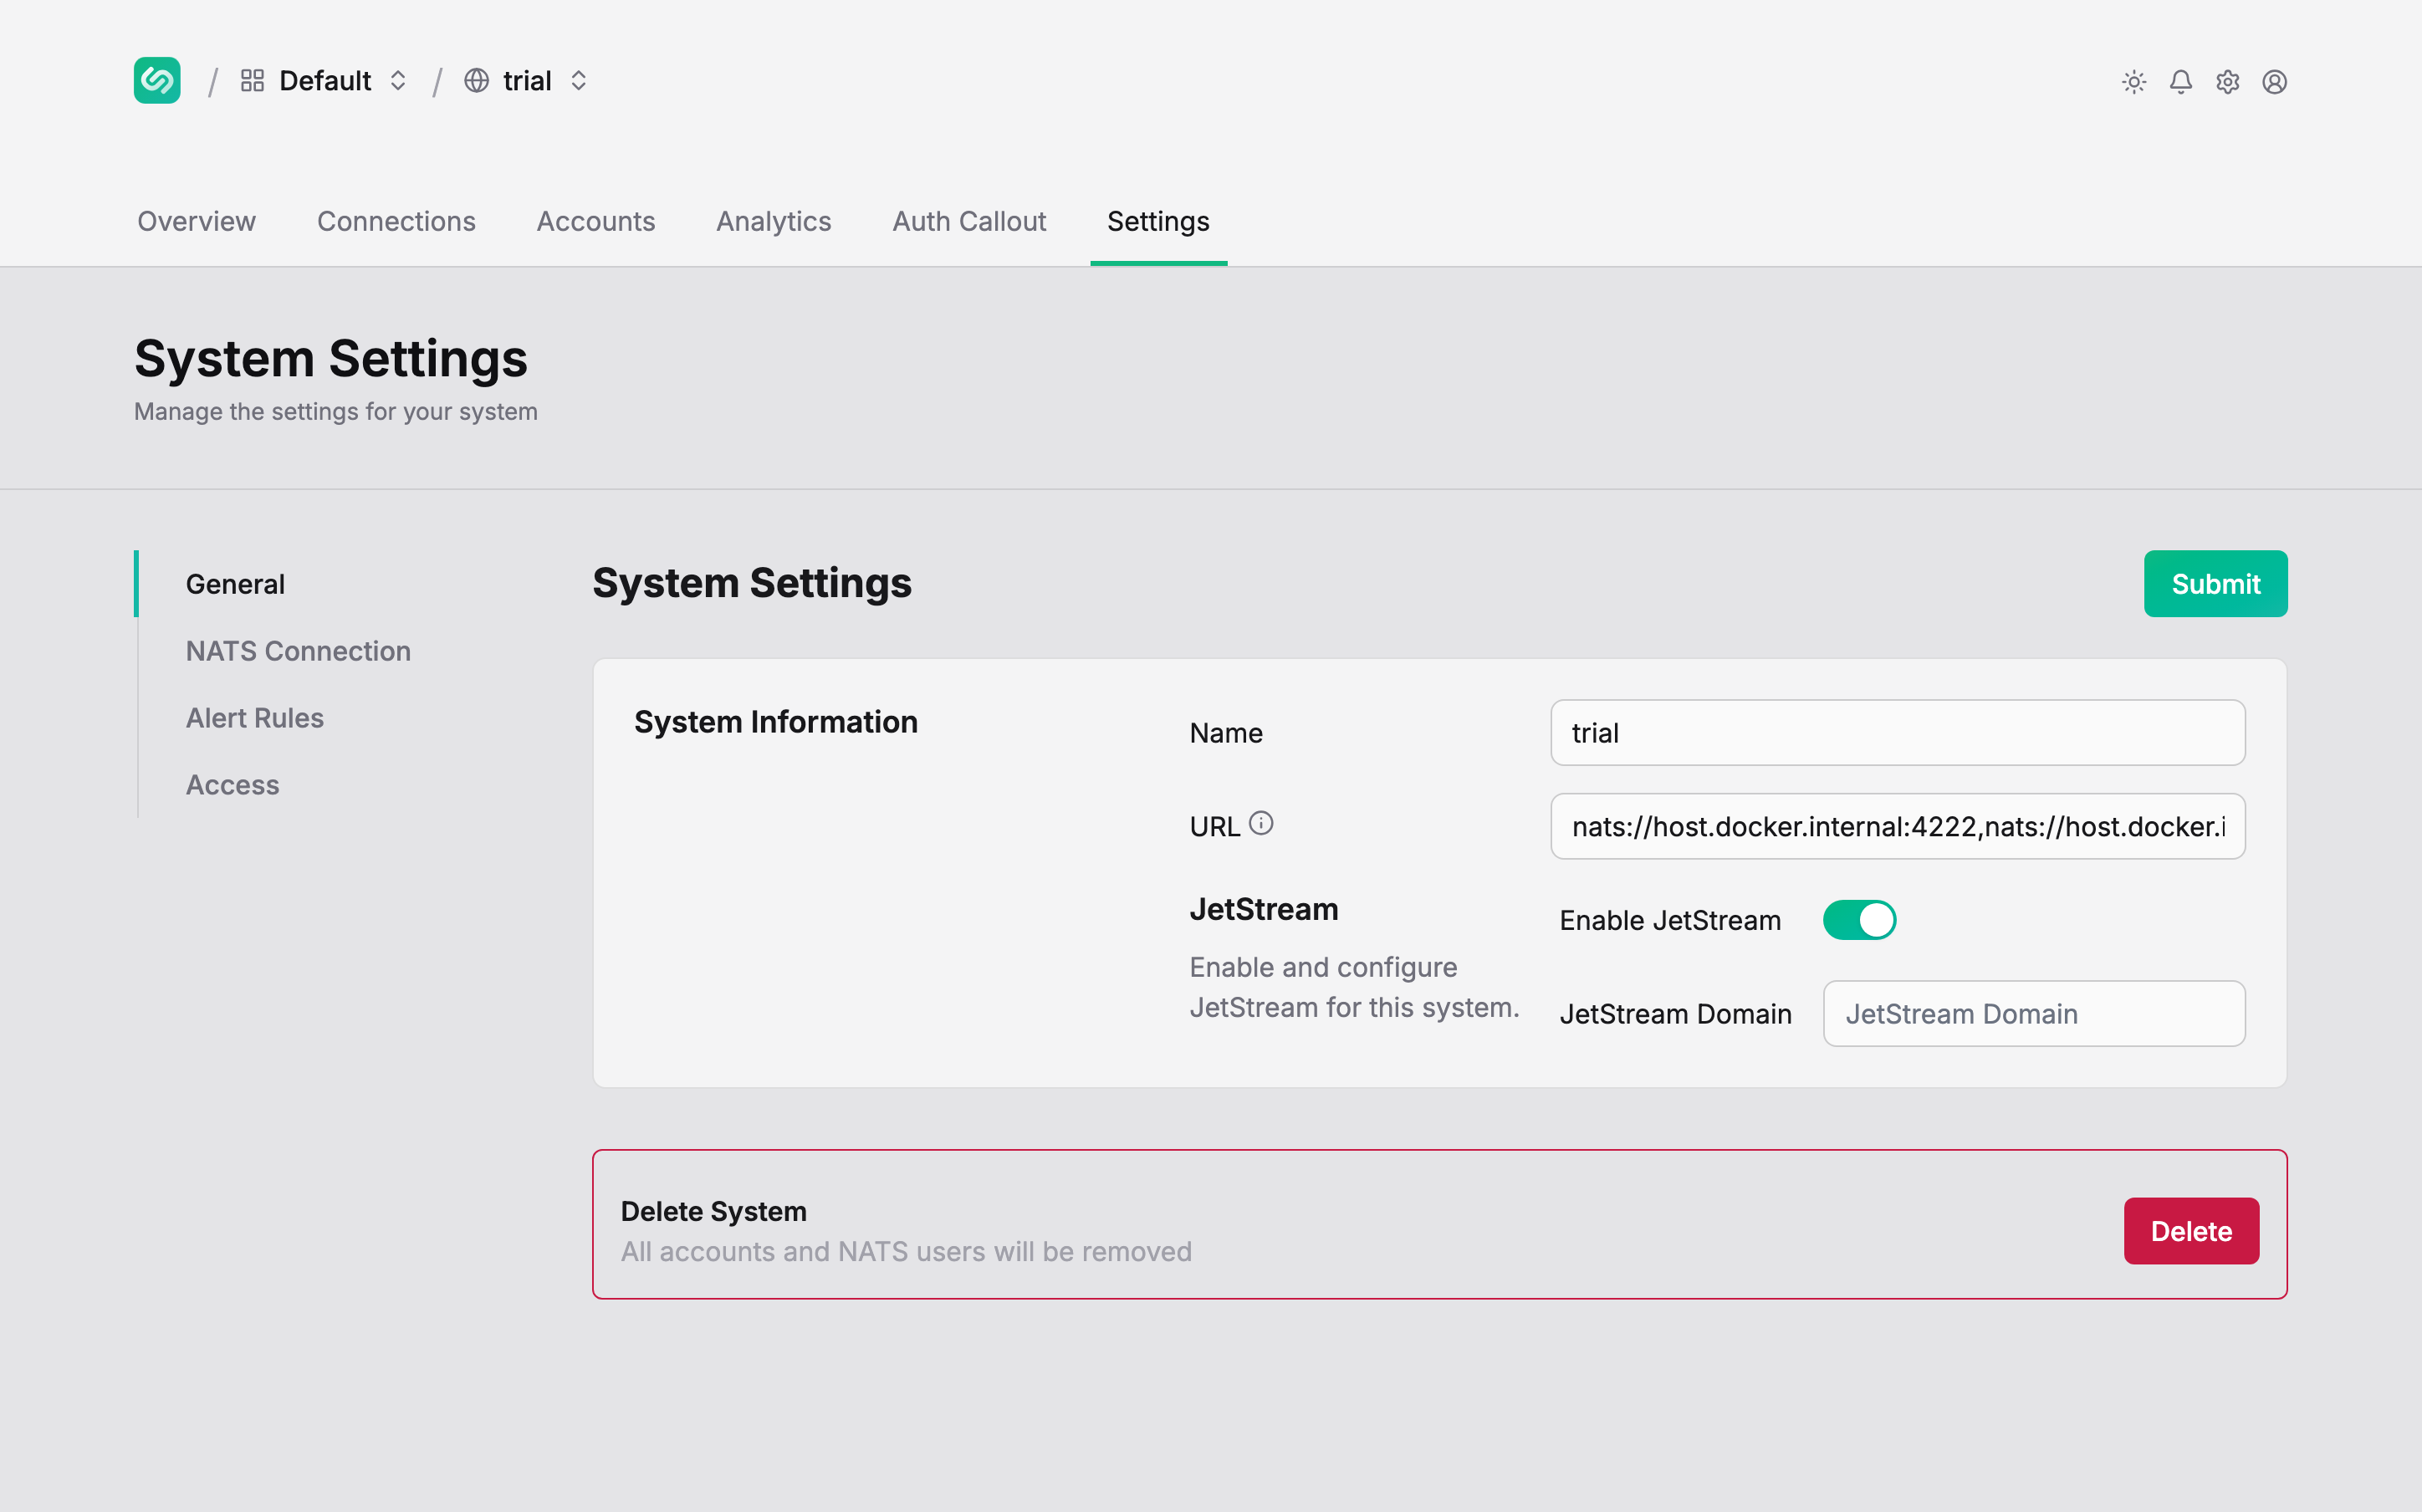Click the trial breadcrumb label
The height and width of the screenshot is (1512, 2422).
(527, 80)
